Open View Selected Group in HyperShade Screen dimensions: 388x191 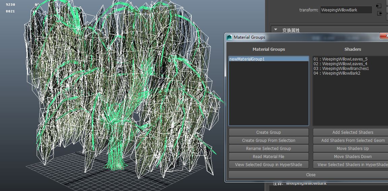(268, 165)
